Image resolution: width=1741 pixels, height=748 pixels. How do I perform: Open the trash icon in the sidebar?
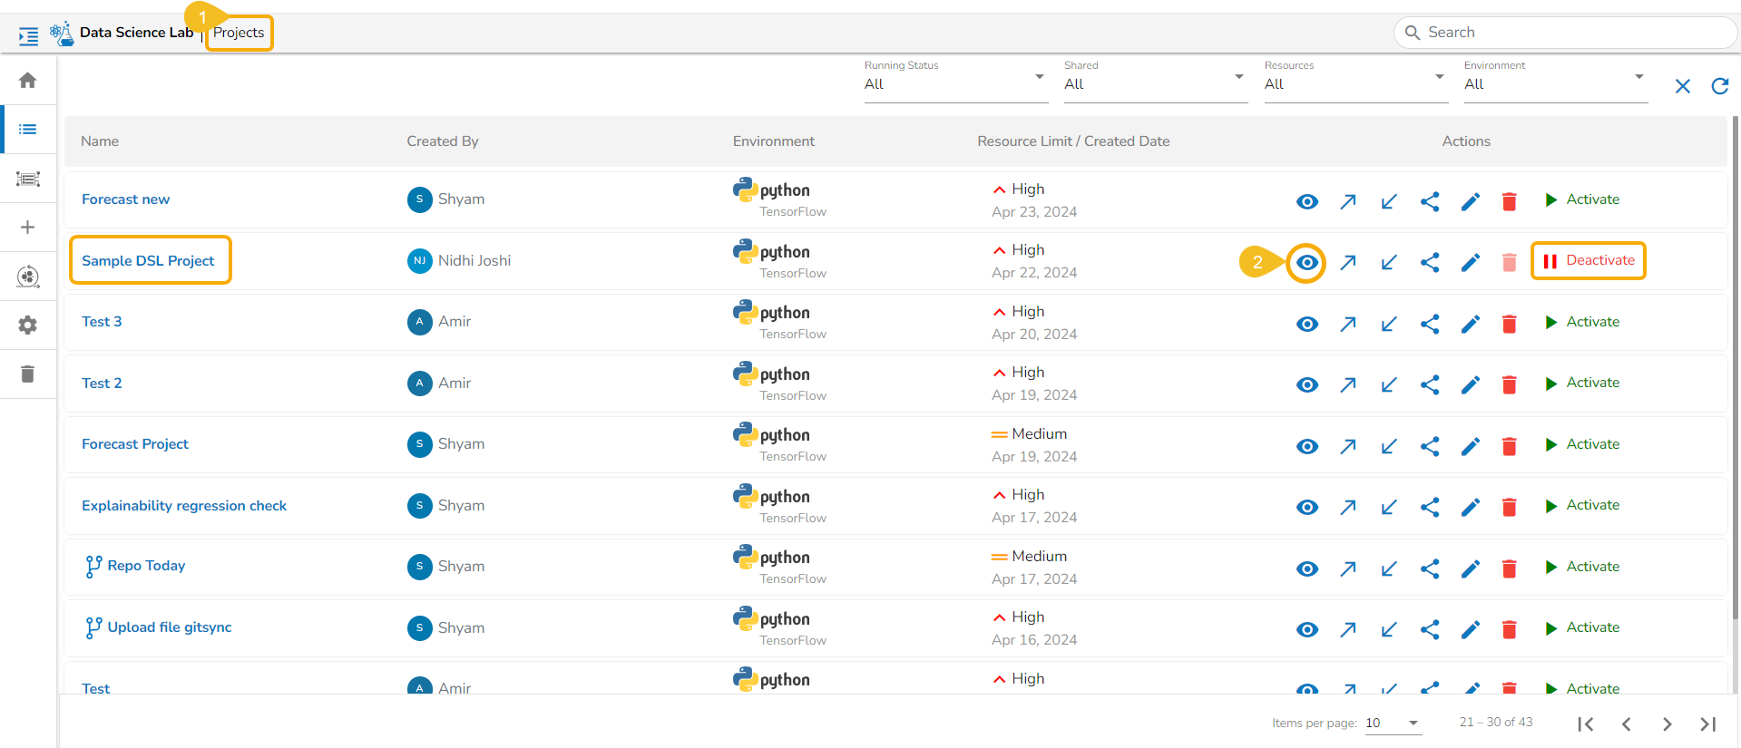click(28, 374)
